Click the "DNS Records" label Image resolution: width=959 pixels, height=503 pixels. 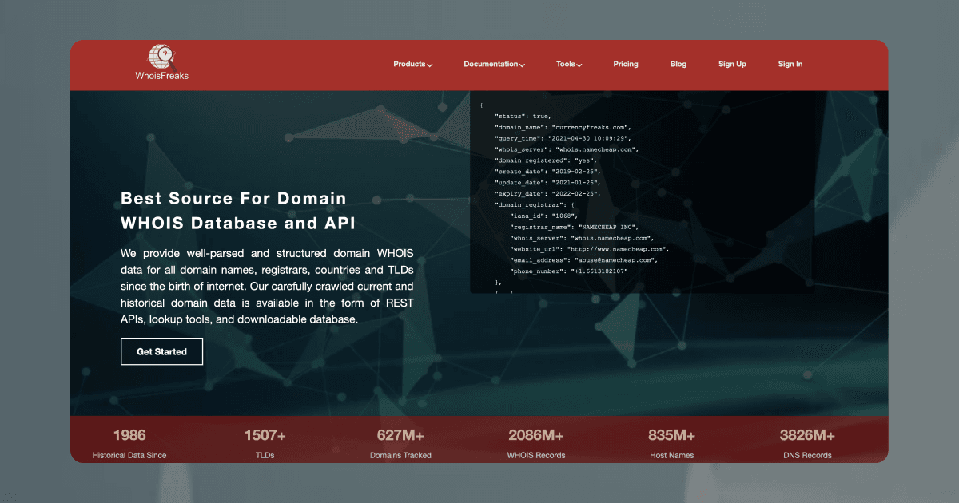pyautogui.click(x=807, y=456)
